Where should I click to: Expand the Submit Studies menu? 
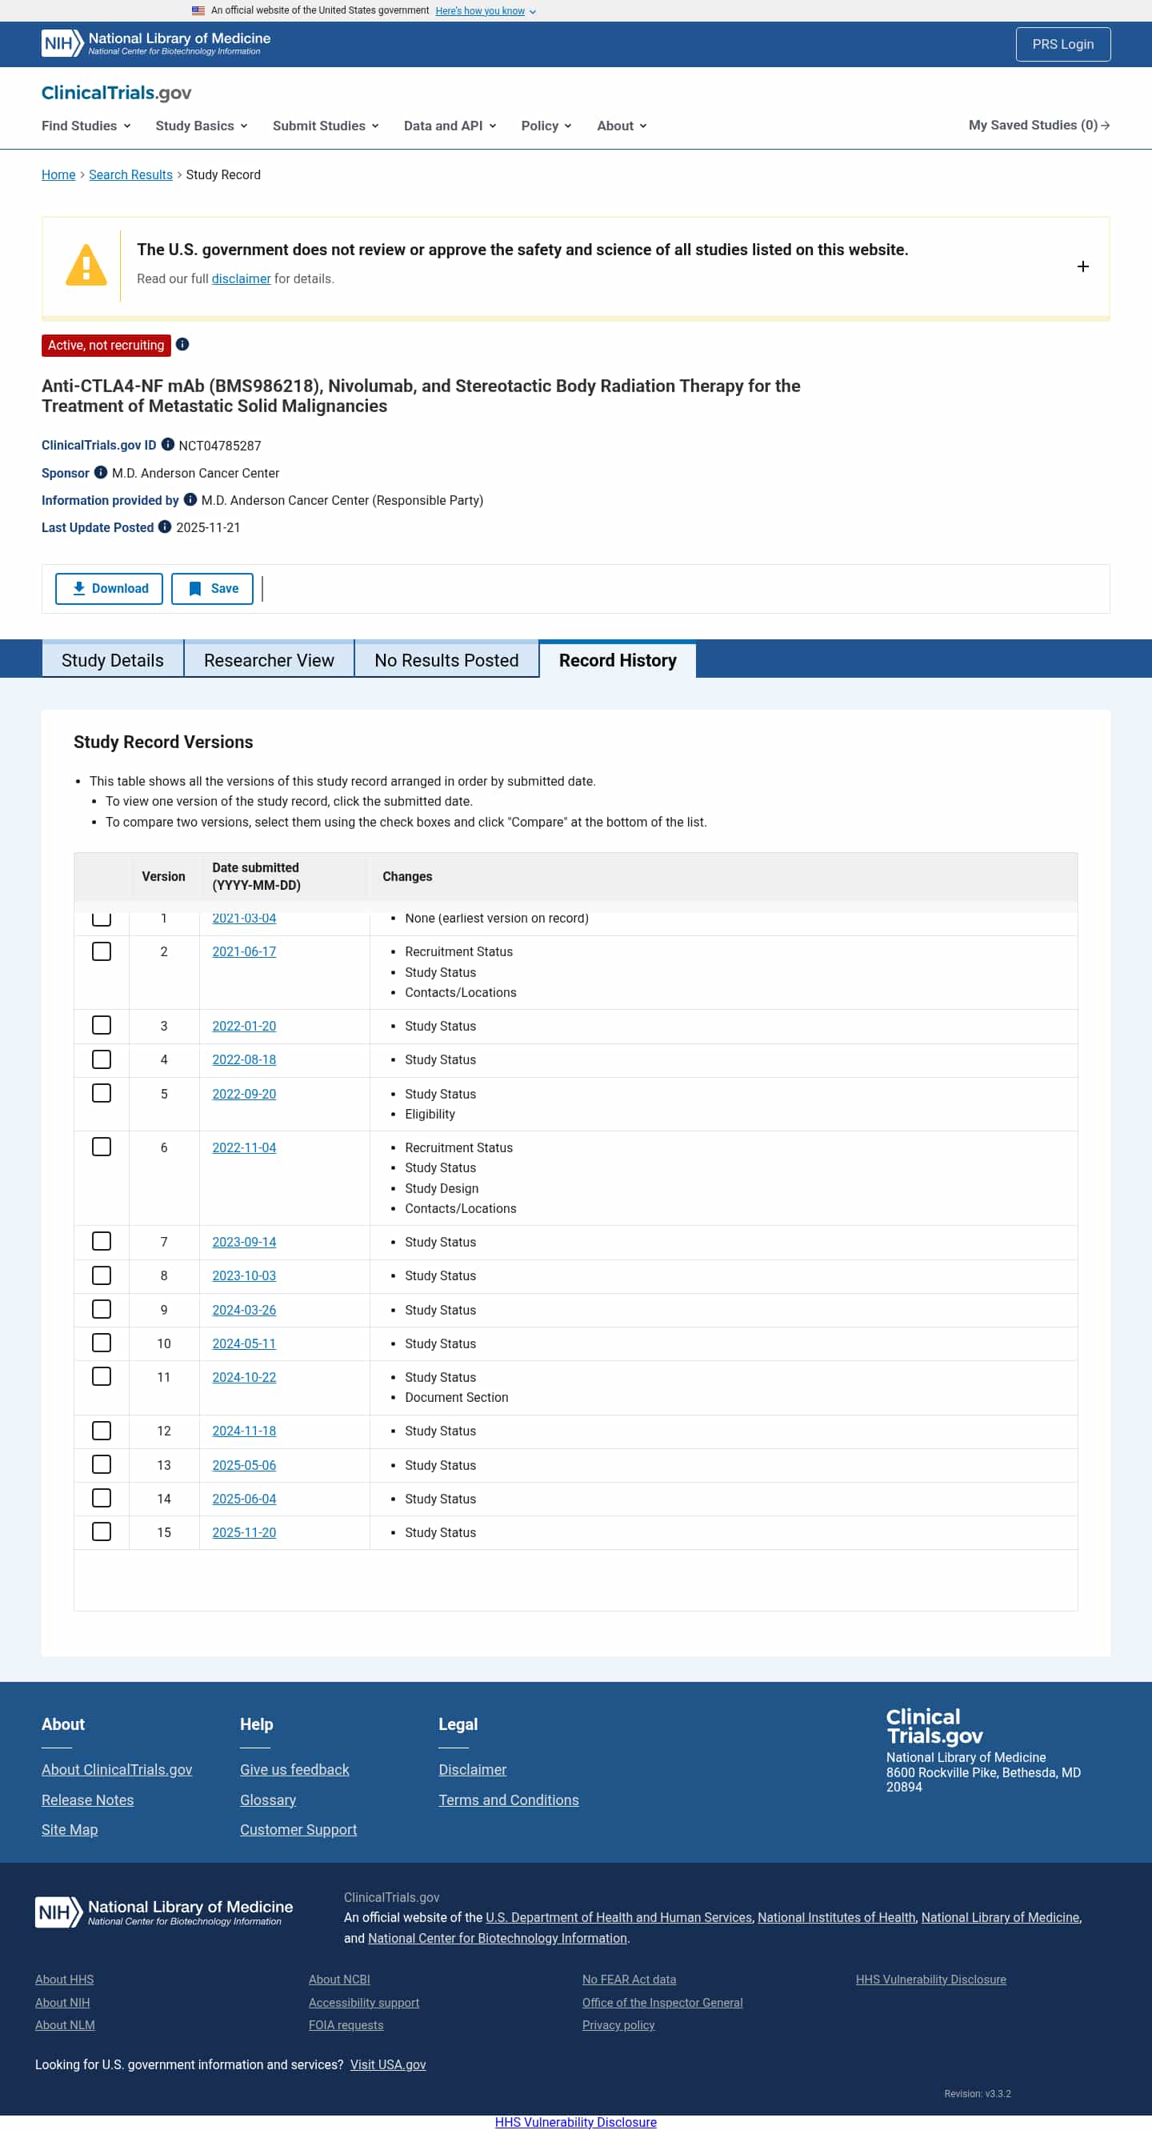326,126
